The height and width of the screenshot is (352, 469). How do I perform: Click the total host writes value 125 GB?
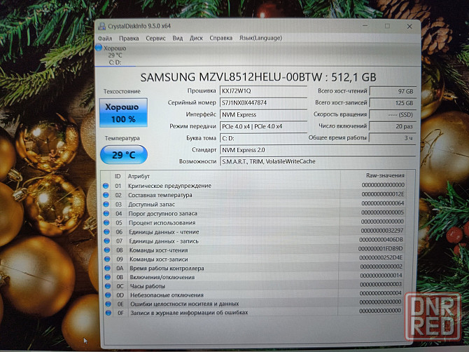[x=393, y=103]
